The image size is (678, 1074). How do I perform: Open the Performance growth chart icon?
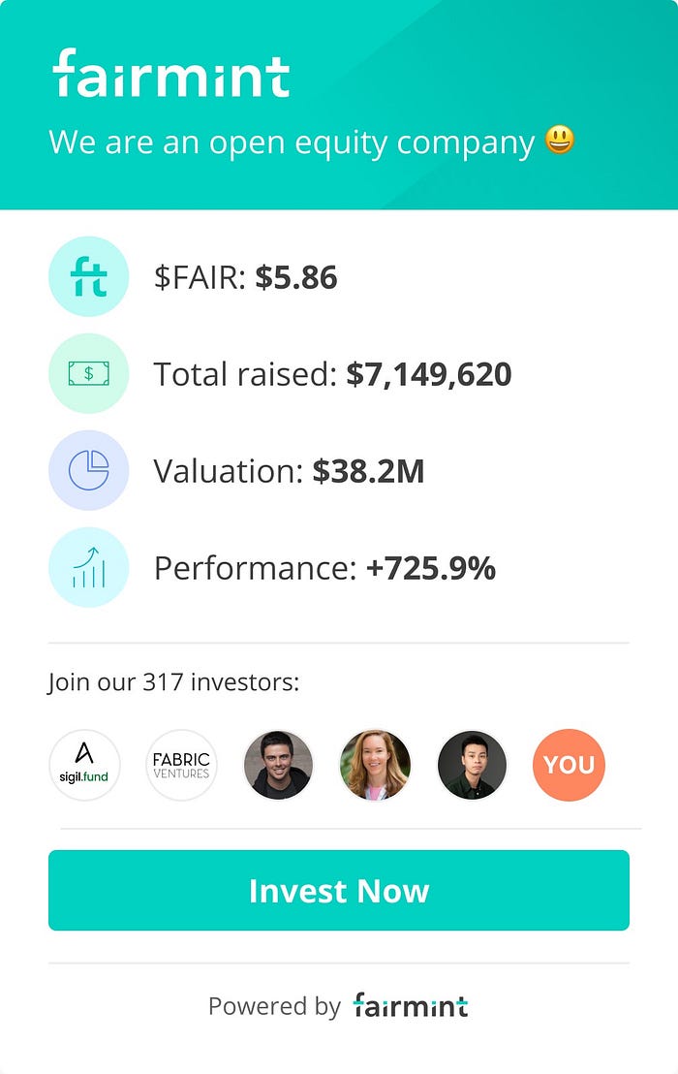pyautogui.click(x=88, y=567)
